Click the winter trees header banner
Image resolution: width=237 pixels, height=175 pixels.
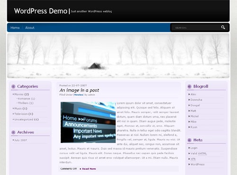[118, 56]
